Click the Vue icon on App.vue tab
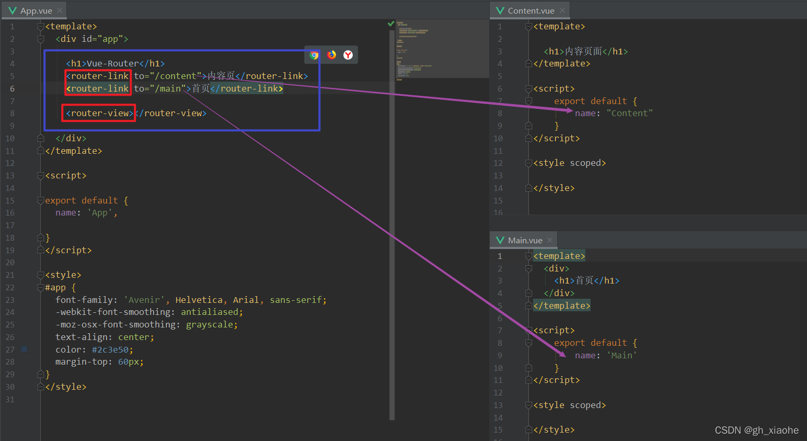 [13, 10]
